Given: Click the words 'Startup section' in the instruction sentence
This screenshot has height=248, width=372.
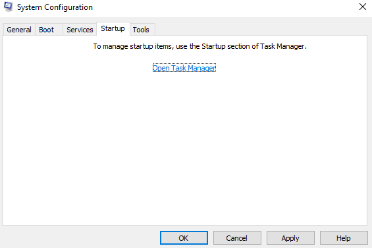Looking at the screenshot, I should tap(226, 46).
